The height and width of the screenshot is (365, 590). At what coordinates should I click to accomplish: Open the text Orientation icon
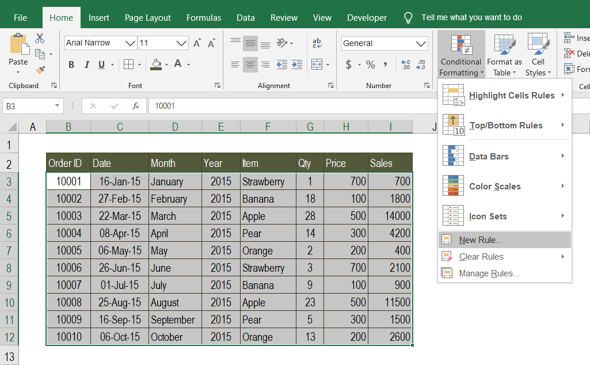pyautogui.click(x=282, y=43)
